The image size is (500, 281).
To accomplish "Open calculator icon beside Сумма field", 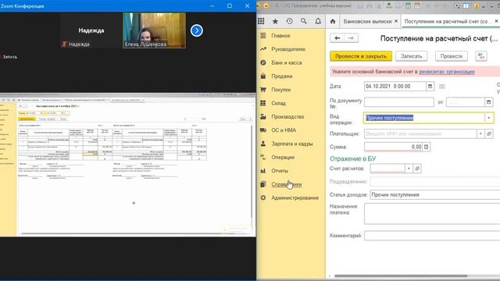I will [x=427, y=147].
